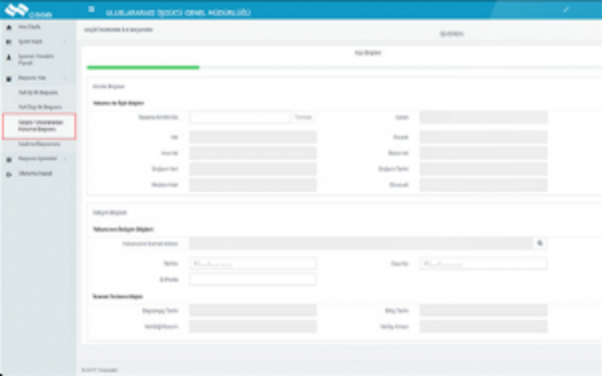Image resolution: width=602 pixels, height=376 pixels.
Task: Select the highlighted Geçici/Uluslararası Koruma Başvuru item
Action: click(x=39, y=125)
